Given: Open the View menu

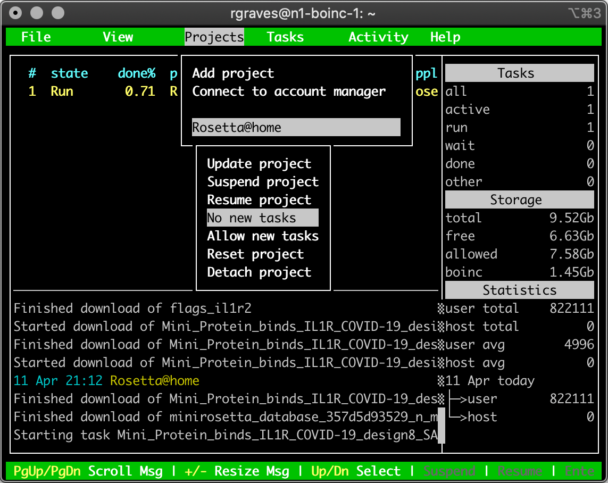Looking at the screenshot, I should tap(118, 37).
